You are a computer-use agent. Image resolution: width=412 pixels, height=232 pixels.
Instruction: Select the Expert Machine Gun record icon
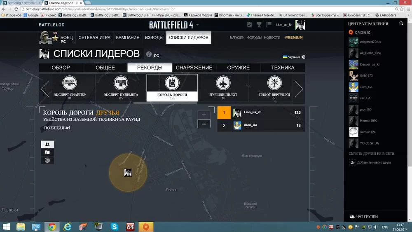tap(121, 83)
